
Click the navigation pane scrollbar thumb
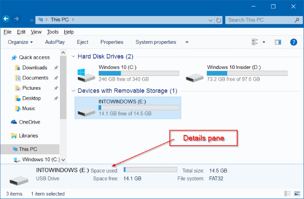pyautogui.click(x=63, y=88)
